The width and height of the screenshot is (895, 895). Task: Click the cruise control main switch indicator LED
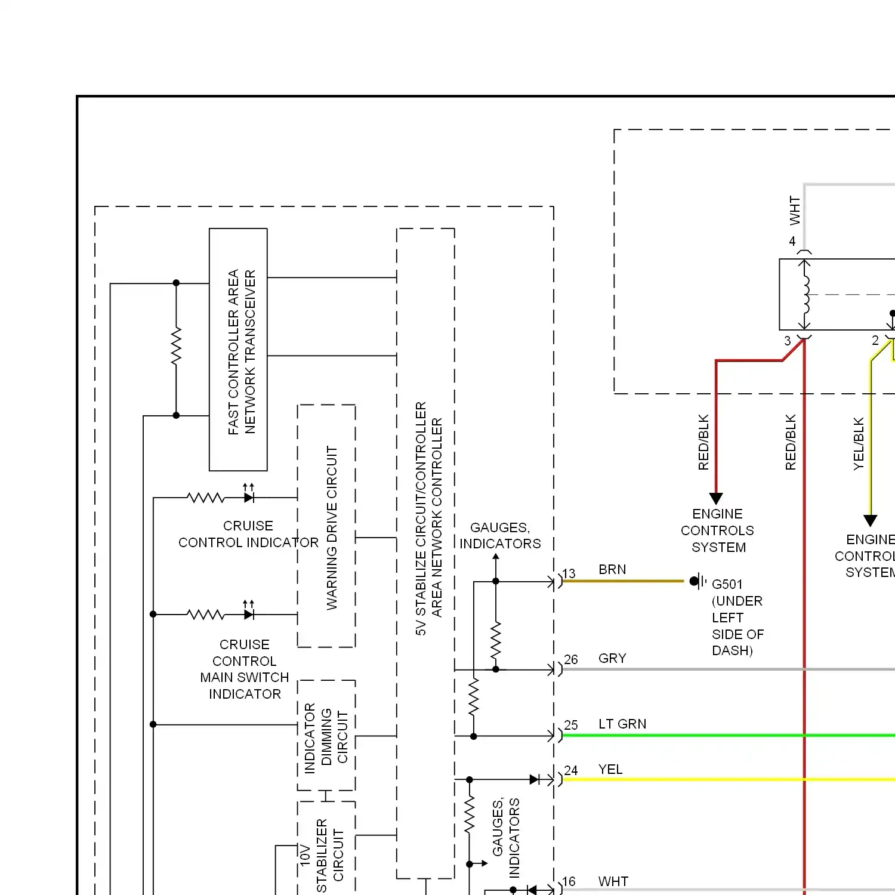(249, 614)
